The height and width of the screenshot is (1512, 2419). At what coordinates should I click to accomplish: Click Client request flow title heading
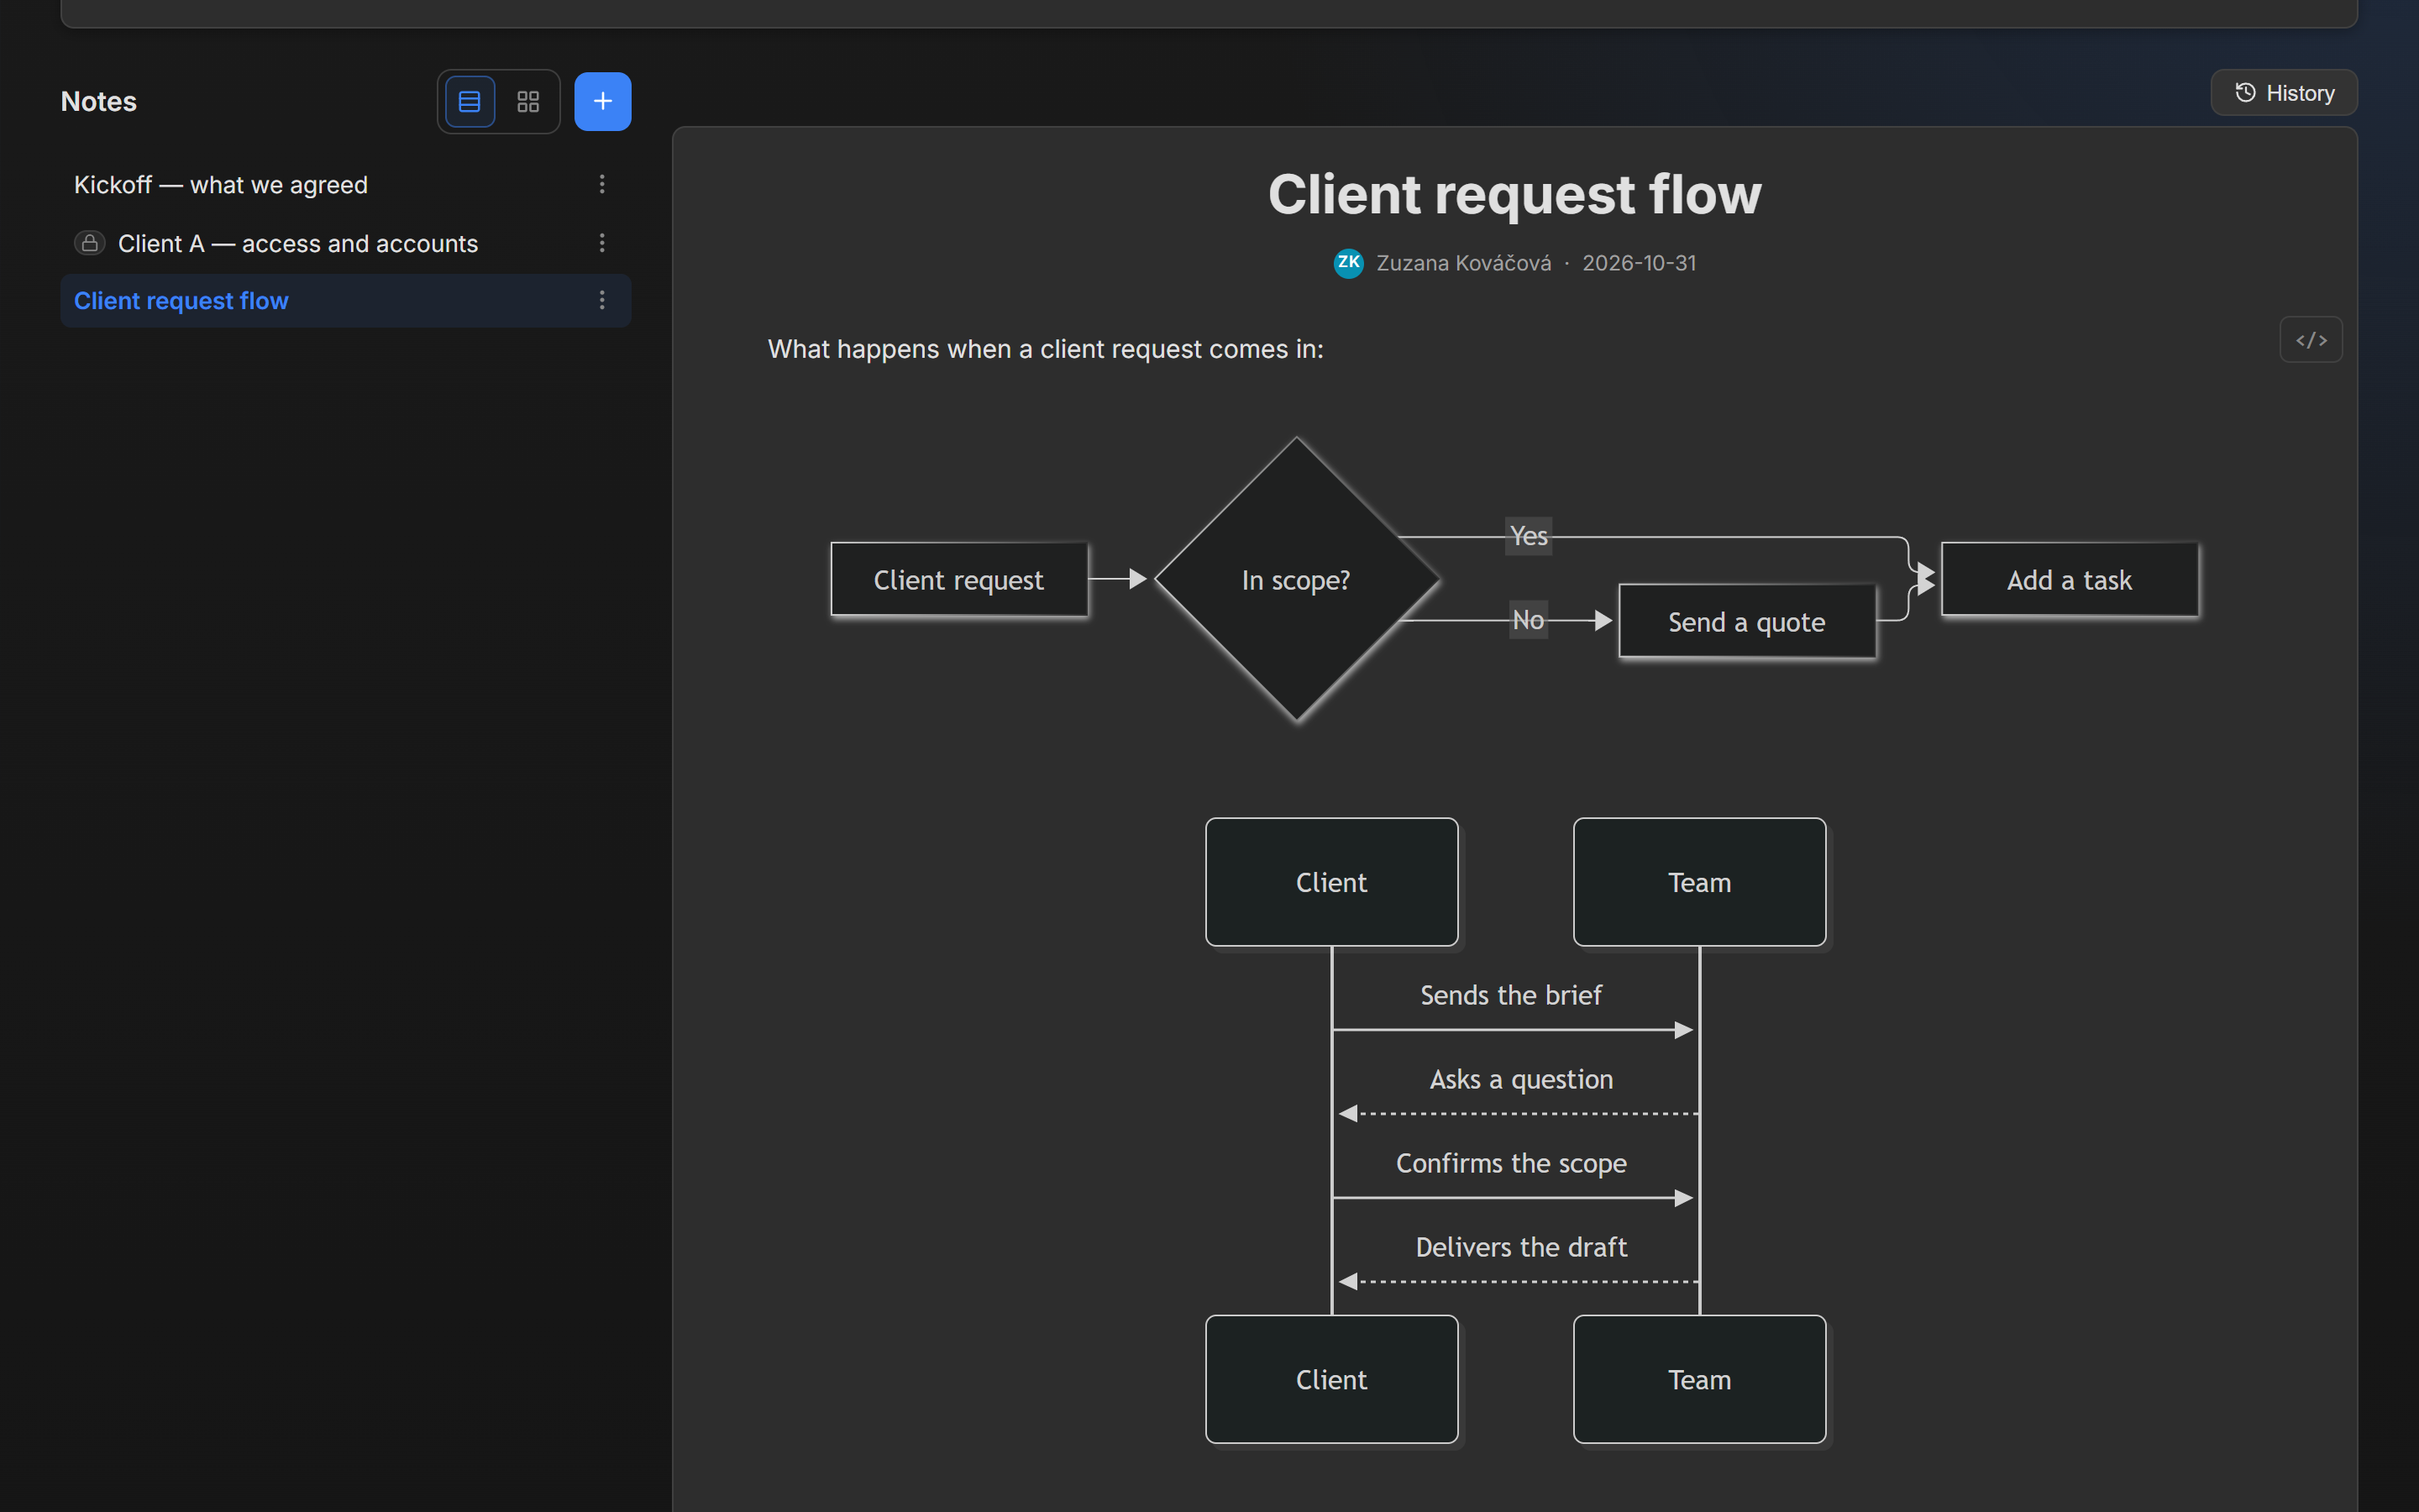pyautogui.click(x=1514, y=194)
